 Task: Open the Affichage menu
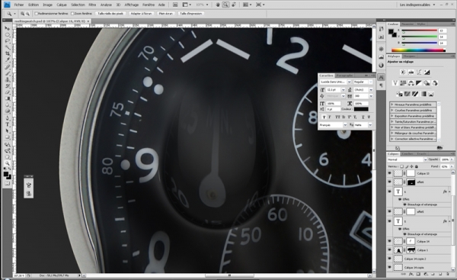click(132, 5)
